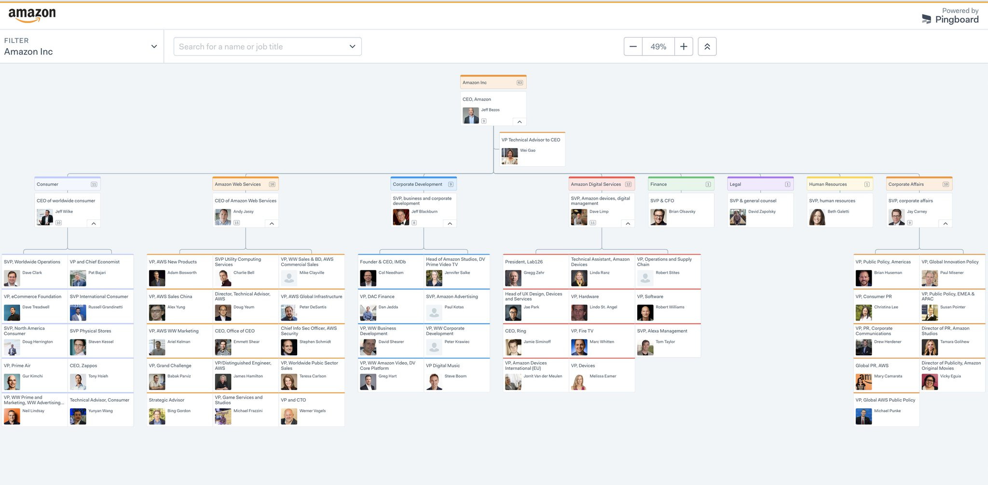Open the Steve Boom card
Screen dimensions: 988x485
pyautogui.click(x=457, y=375)
